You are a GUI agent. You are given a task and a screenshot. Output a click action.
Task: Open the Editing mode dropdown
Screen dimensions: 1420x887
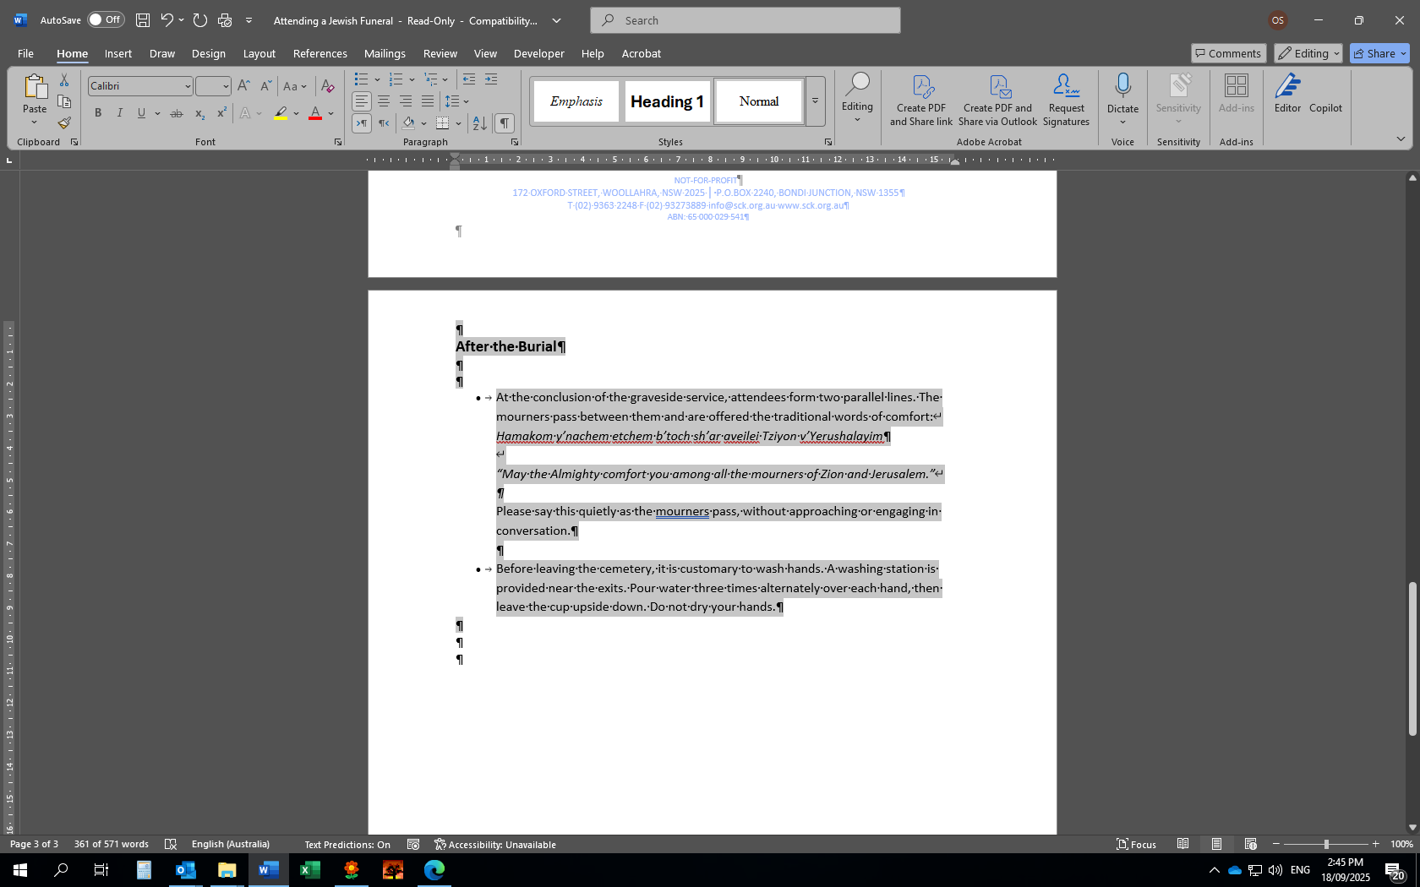click(x=1308, y=53)
